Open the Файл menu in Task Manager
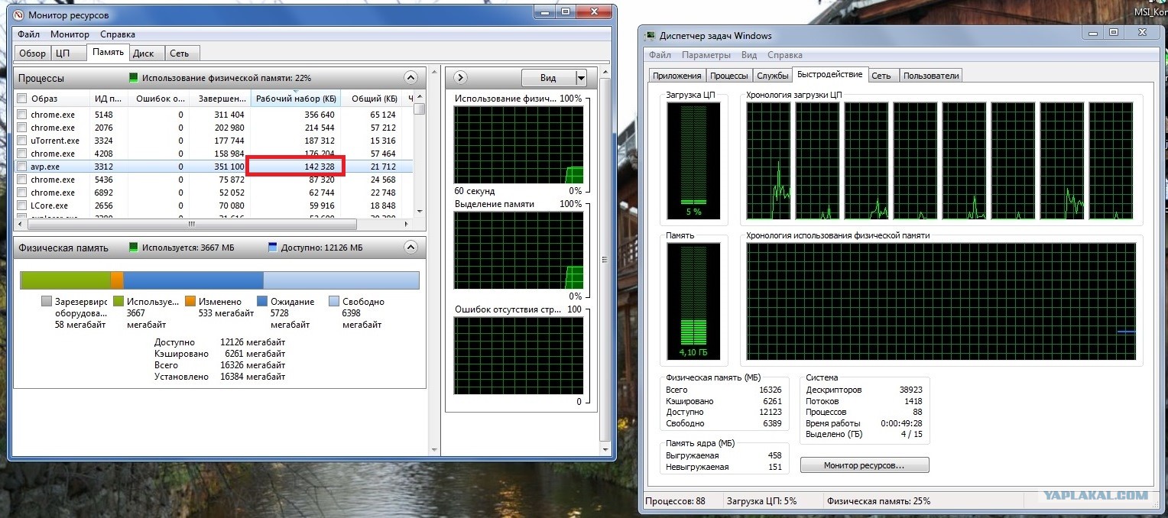This screenshot has height=518, width=1168. tap(660, 55)
